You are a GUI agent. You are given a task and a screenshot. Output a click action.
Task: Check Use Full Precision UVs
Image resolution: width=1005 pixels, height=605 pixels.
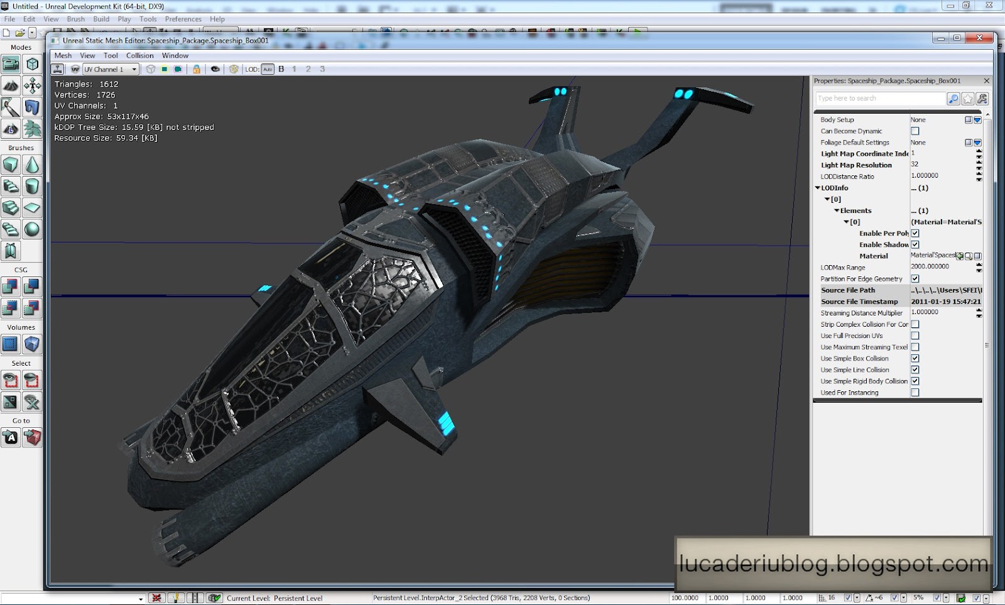point(915,335)
